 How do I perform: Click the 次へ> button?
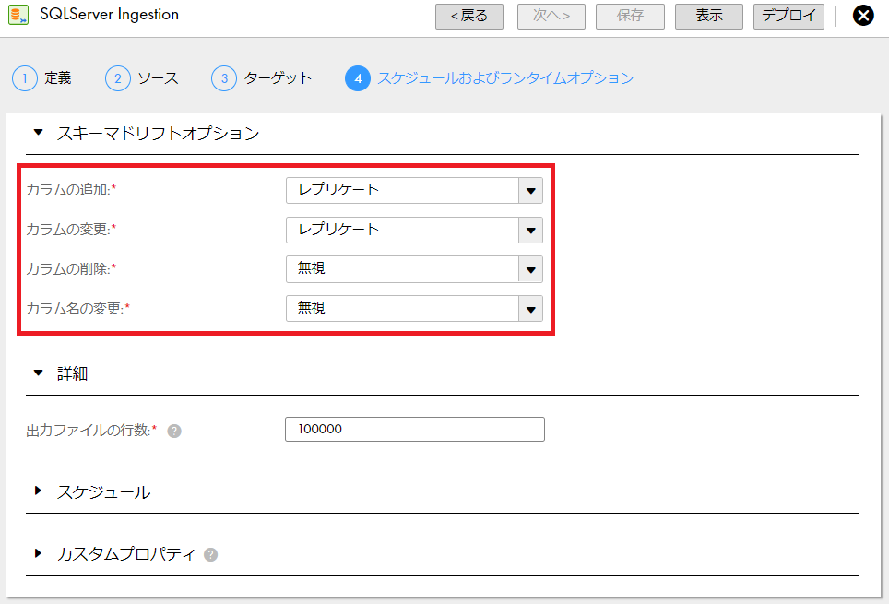(x=551, y=16)
